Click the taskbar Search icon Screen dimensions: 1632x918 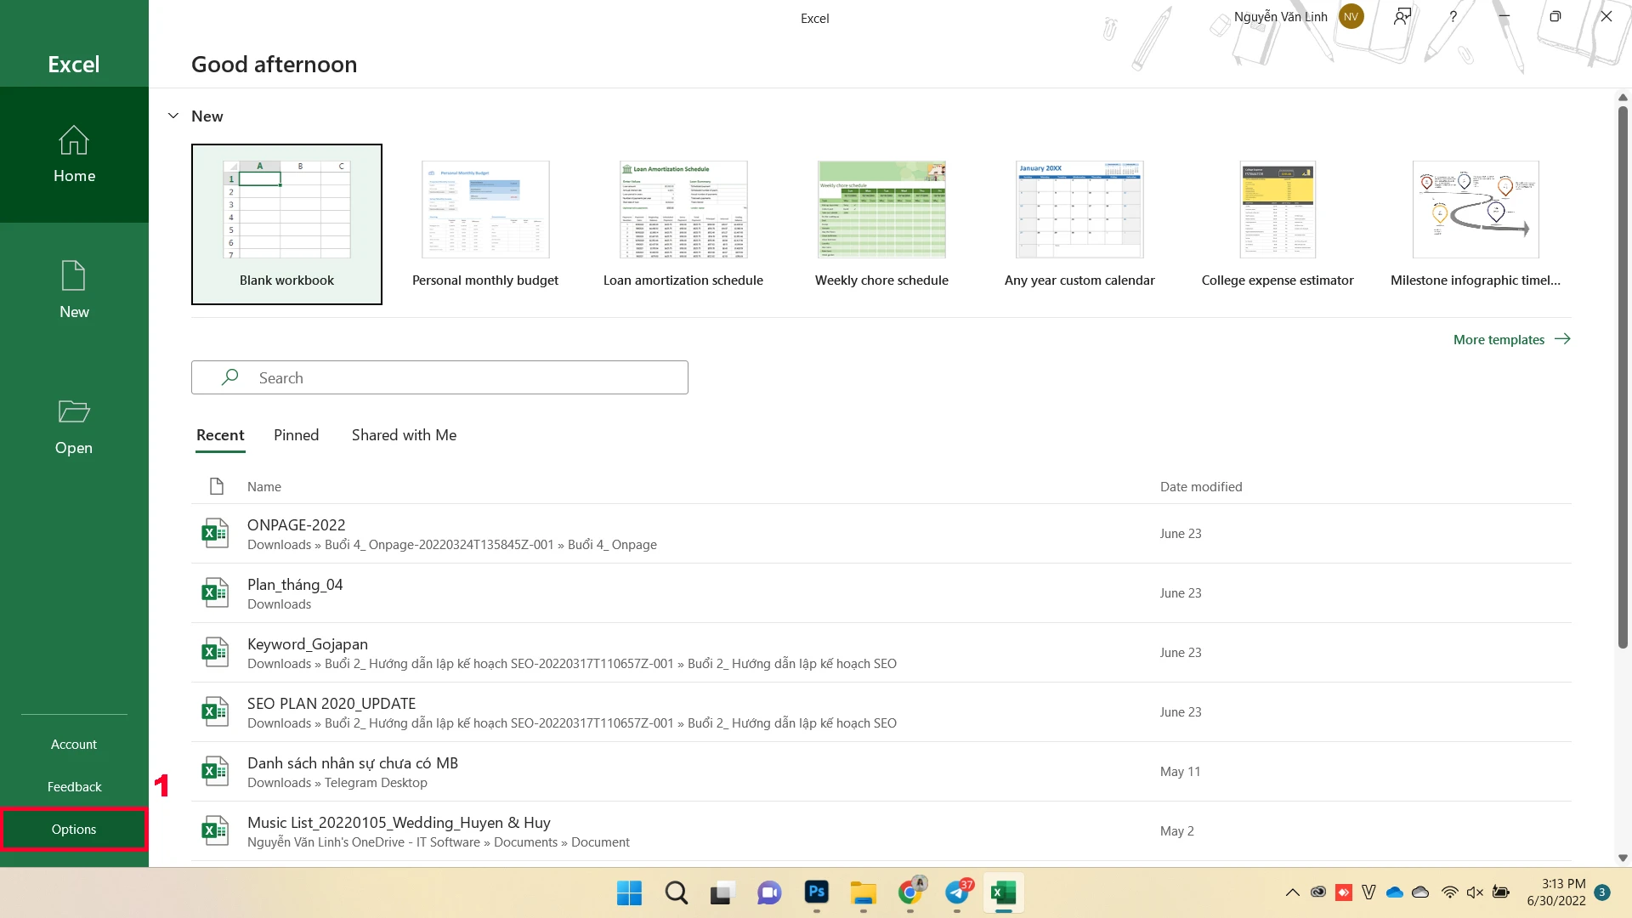(x=677, y=892)
